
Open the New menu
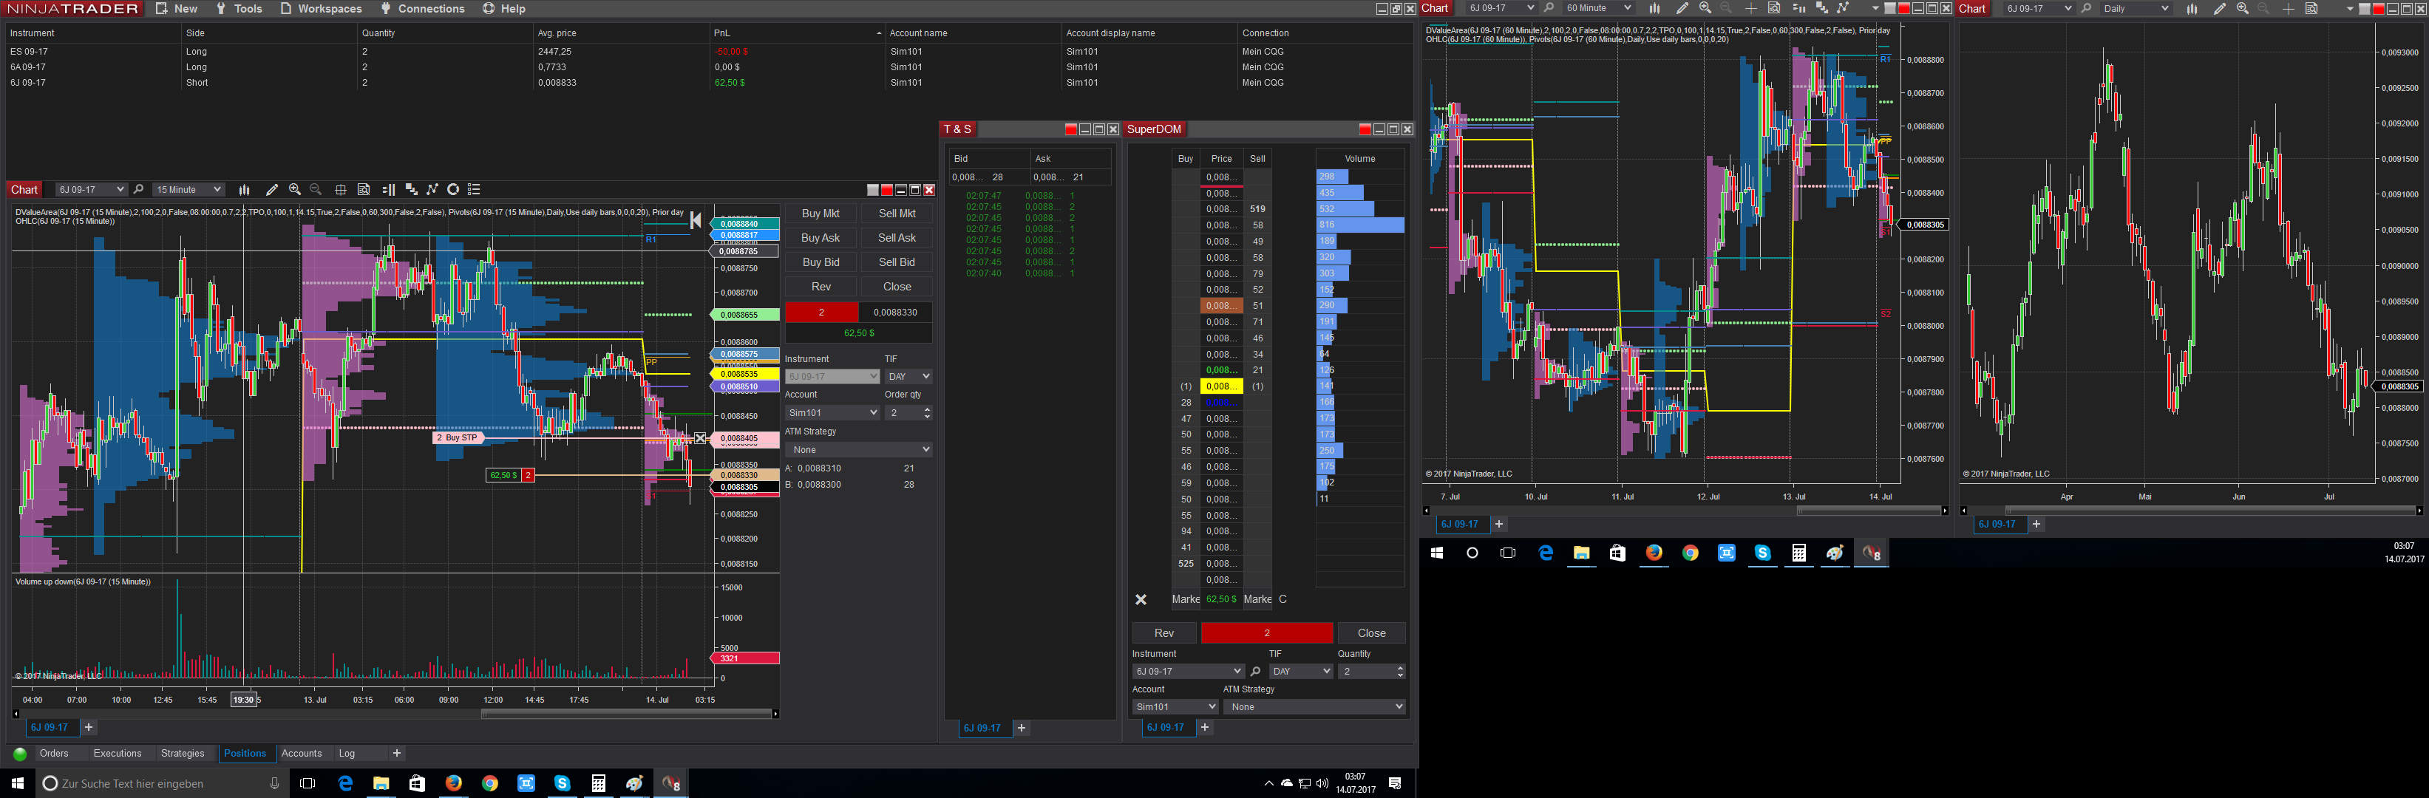coord(177,8)
